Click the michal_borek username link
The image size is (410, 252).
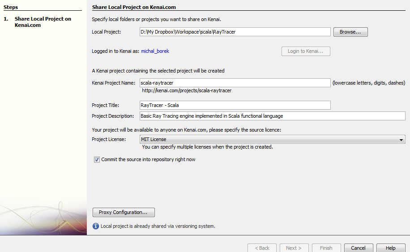pos(155,51)
